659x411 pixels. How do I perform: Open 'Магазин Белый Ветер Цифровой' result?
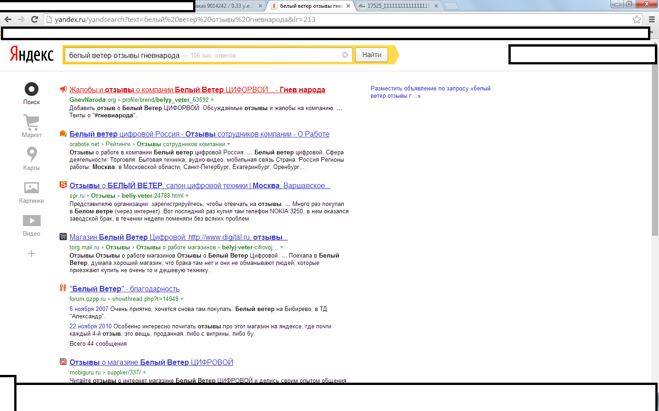point(178,237)
